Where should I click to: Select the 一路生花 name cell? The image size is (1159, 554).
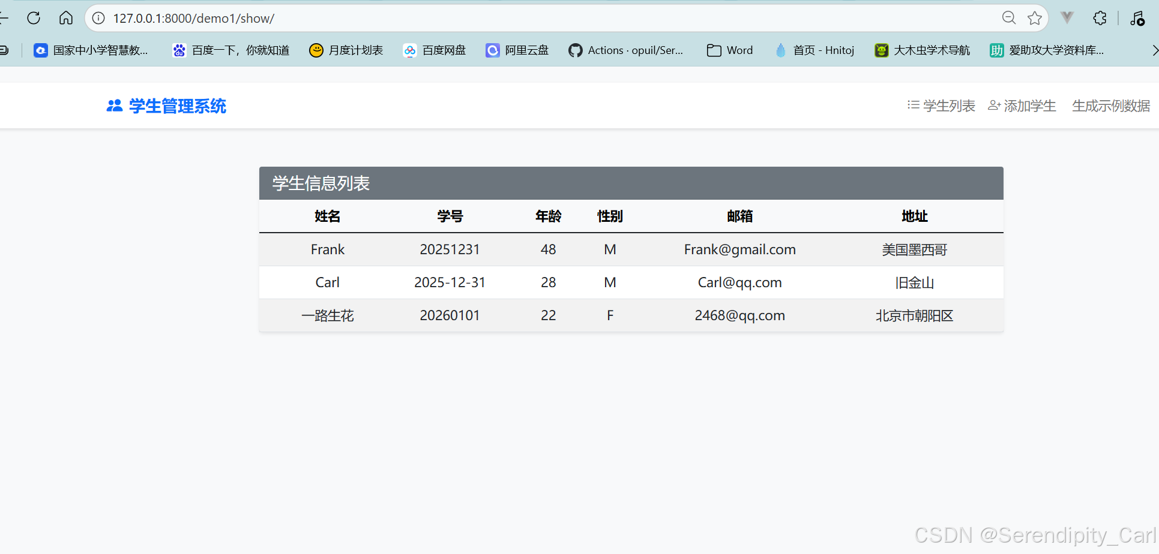328,315
